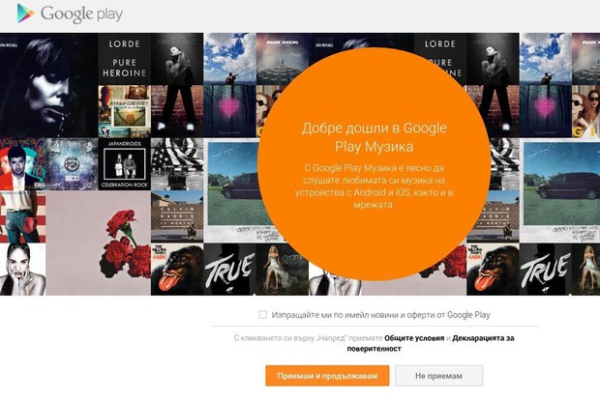
Task: Click the right Rolling Stones gorilla album cover
Action: click(x=493, y=270)
